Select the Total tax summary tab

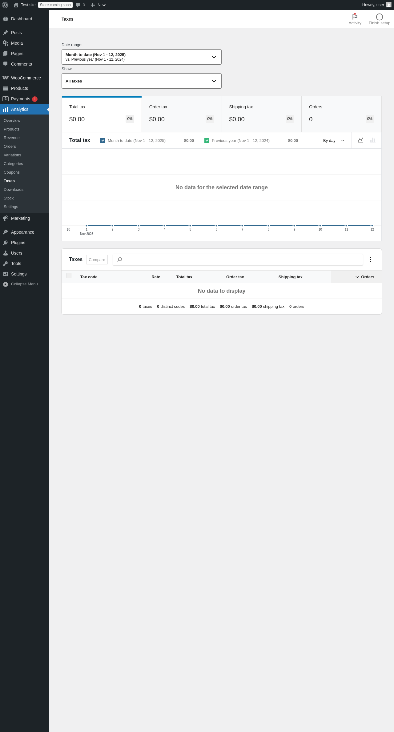[x=102, y=115]
